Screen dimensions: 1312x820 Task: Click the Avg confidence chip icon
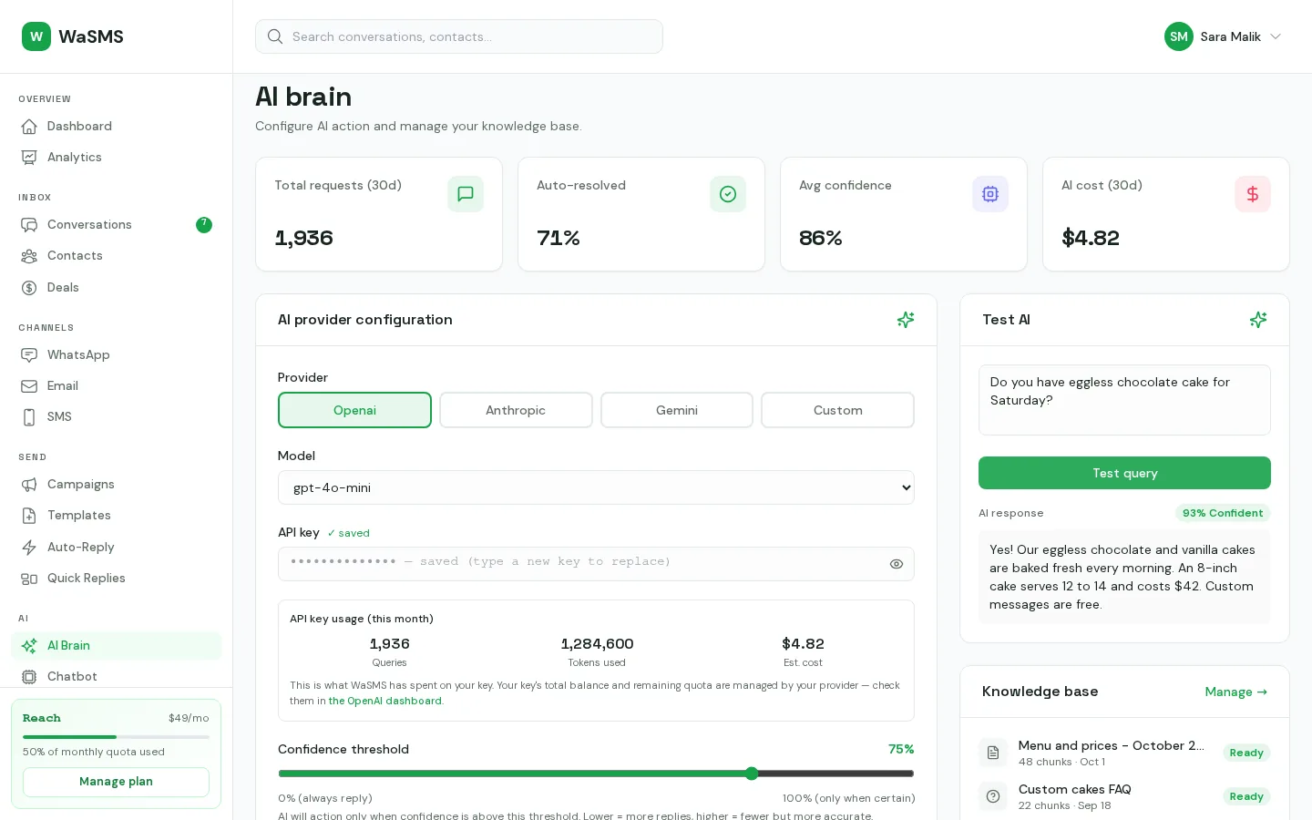[990, 194]
